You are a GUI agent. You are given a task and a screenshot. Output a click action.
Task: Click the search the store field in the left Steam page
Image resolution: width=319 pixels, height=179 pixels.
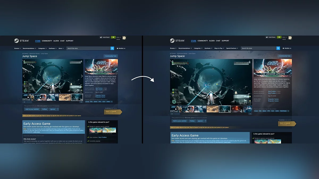pos(89,48)
